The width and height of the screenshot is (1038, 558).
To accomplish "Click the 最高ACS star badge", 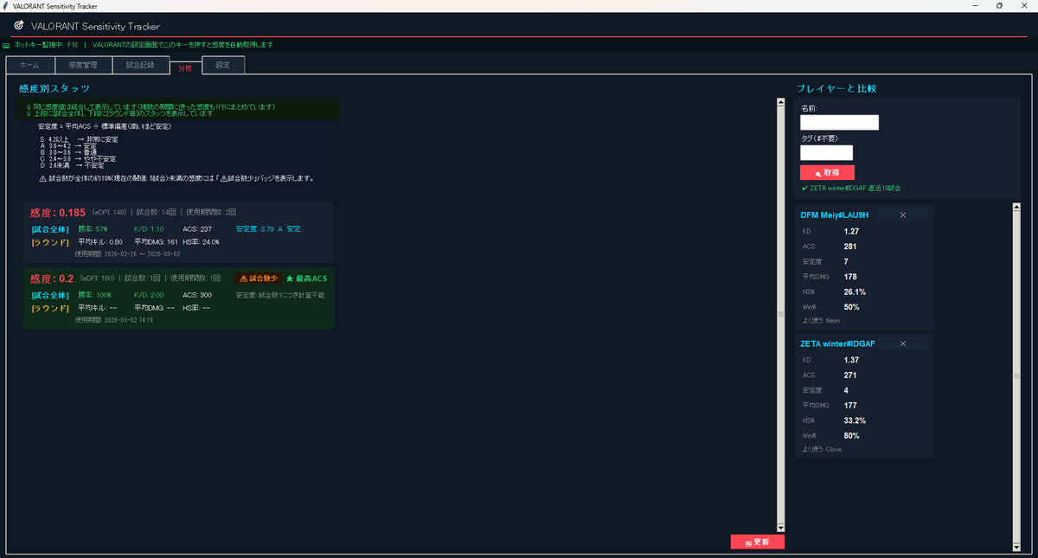I will tap(306, 279).
